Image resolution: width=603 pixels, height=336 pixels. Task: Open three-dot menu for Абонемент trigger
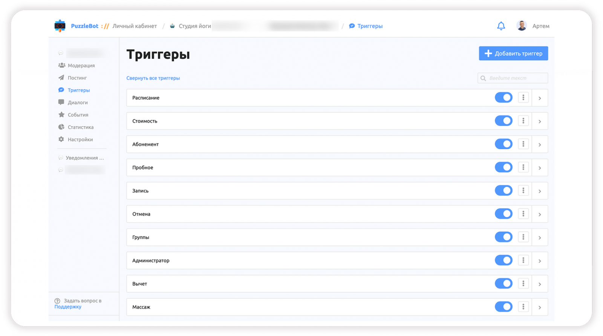pos(523,144)
